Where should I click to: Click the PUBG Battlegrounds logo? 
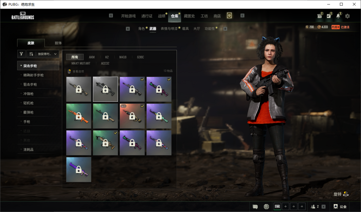(x=23, y=16)
